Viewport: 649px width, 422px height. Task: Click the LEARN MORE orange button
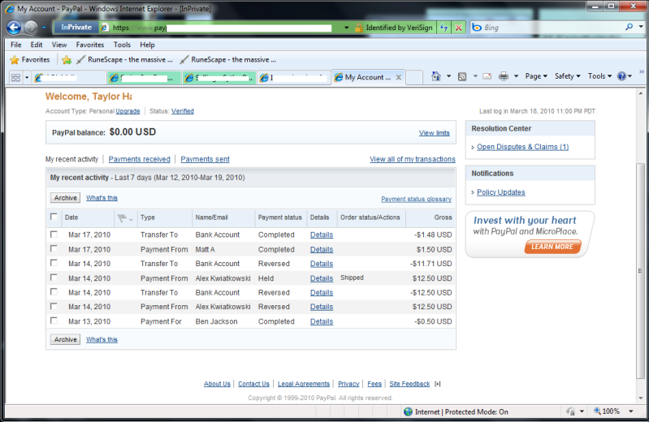point(552,247)
